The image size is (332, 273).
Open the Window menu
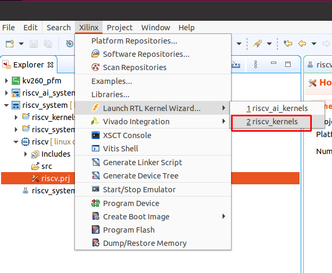(x=156, y=28)
